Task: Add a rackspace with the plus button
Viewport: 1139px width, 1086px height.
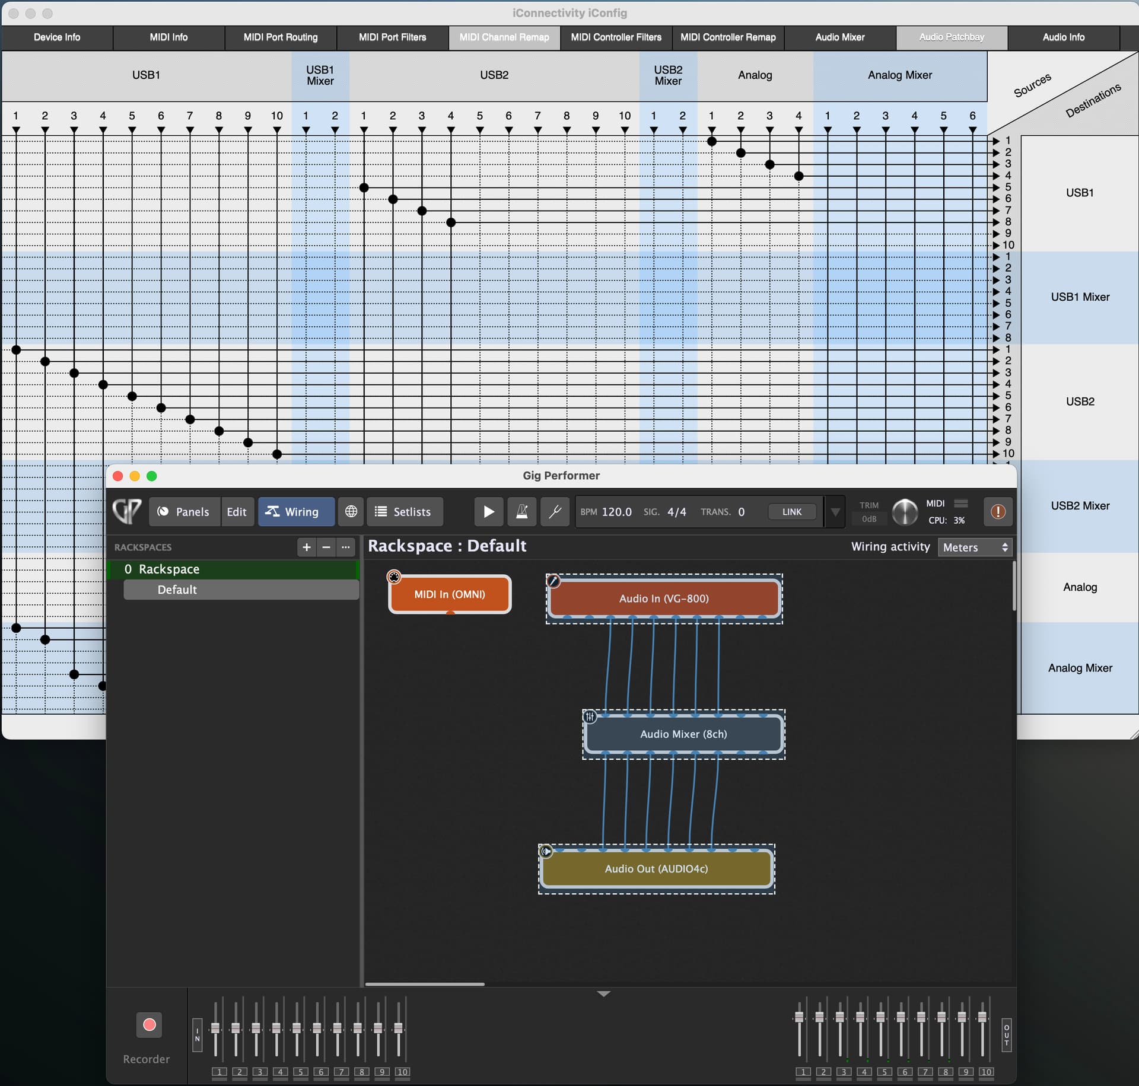Action: coord(307,547)
